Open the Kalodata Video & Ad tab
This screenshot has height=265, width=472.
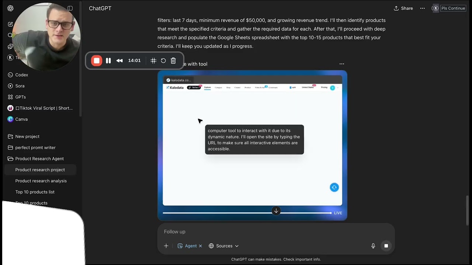[x=260, y=88]
